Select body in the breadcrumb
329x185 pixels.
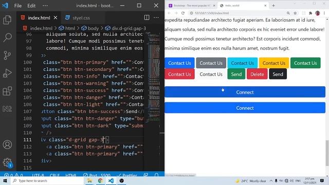tap(93, 28)
